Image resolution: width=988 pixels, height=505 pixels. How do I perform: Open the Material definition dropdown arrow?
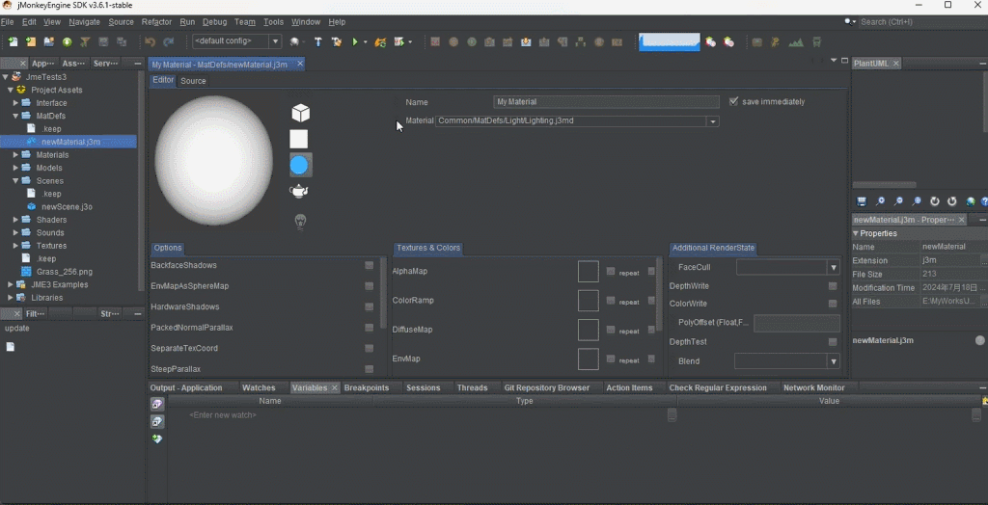click(713, 120)
